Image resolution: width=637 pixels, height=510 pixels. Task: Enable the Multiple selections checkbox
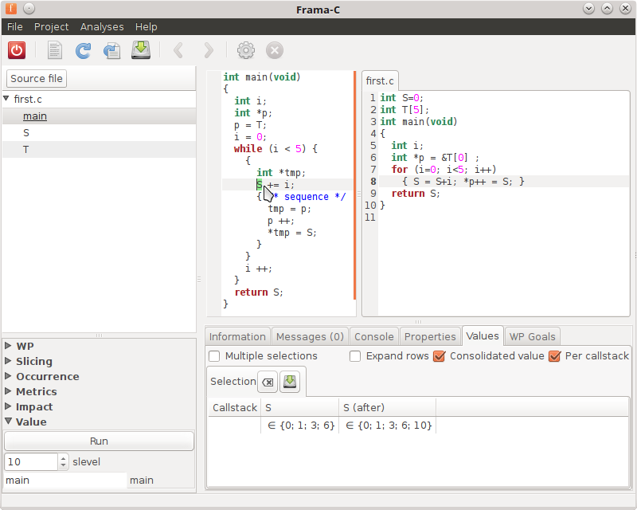(214, 356)
